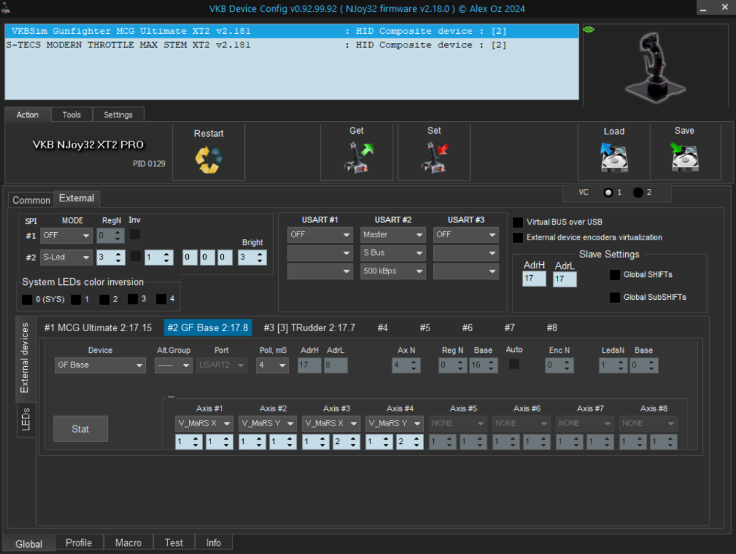Viewport: 736px width, 554px height.
Task: Toggle the 0 (SYS) LED color inversion box
Action: (26, 300)
